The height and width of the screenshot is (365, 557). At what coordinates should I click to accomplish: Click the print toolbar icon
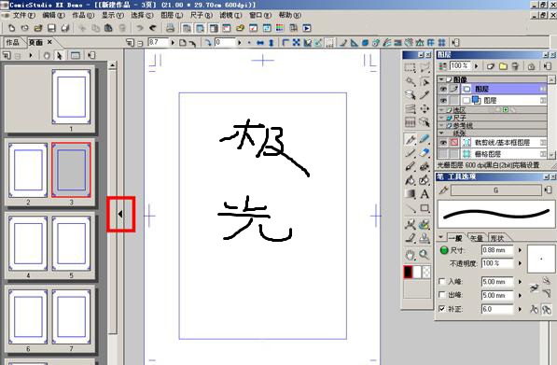pyautogui.click(x=170, y=28)
